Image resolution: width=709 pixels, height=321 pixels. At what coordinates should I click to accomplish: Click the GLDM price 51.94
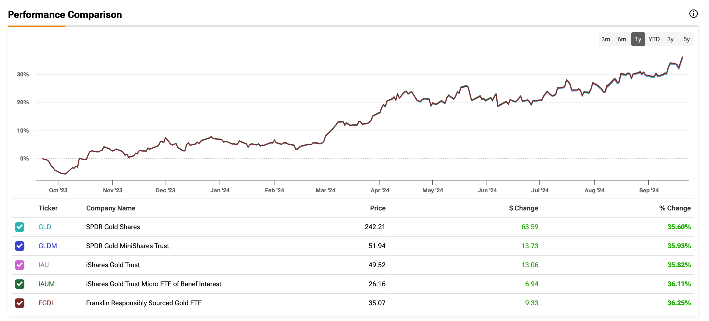point(377,246)
